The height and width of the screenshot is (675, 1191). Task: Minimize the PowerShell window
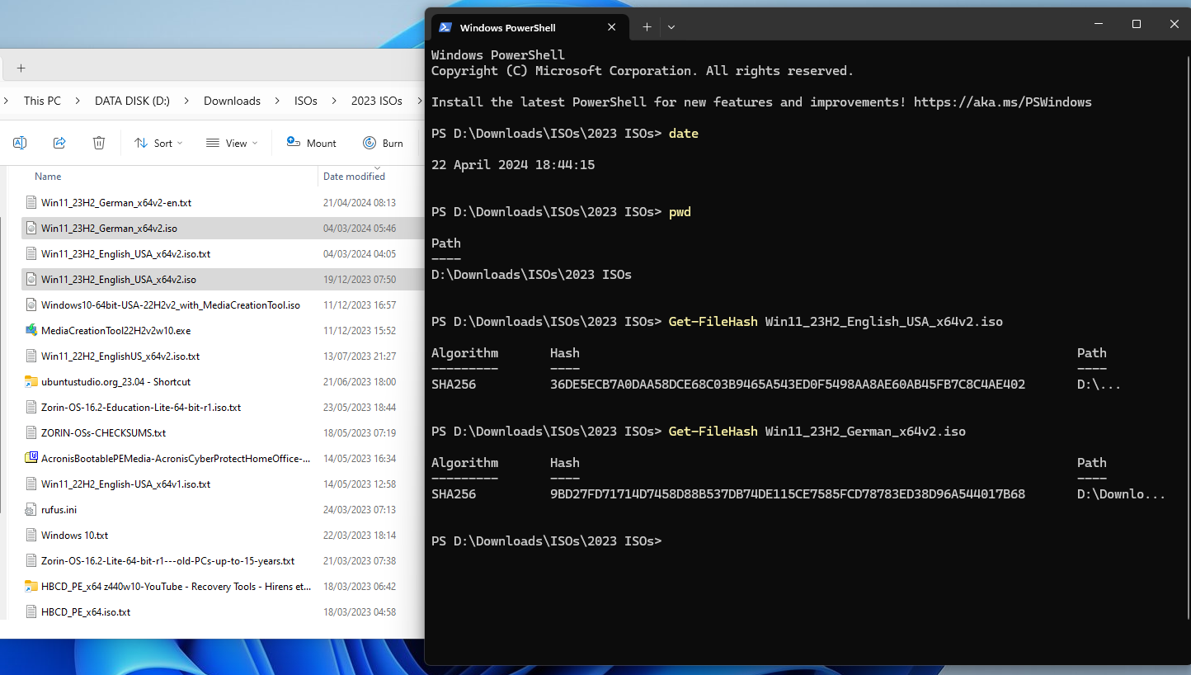click(1098, 25)
